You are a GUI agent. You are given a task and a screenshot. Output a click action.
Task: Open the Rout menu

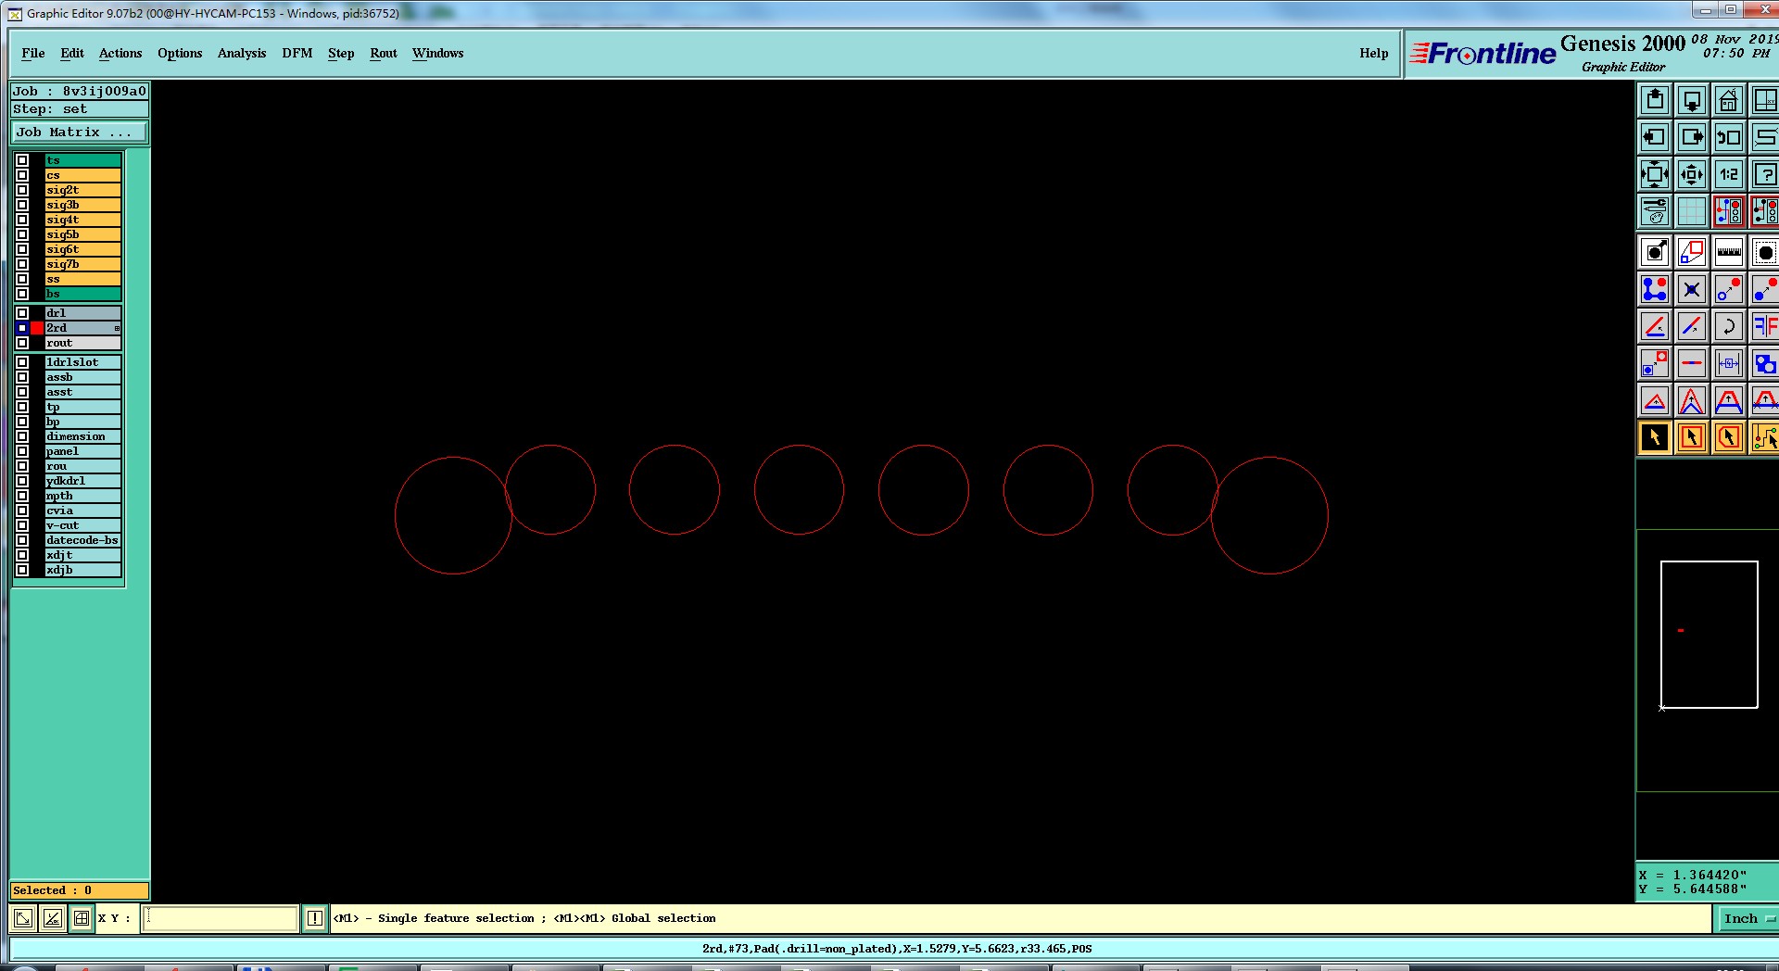[x=384, y=54]
